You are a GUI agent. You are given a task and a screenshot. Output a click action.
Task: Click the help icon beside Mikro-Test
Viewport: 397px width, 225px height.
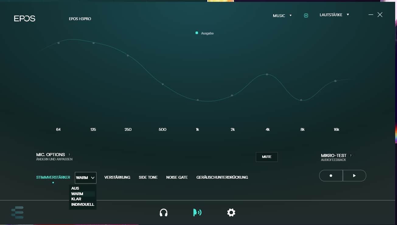pos(351,156)
